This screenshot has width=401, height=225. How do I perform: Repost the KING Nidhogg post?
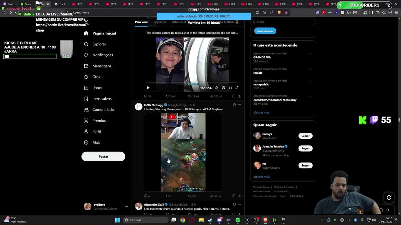169,196
